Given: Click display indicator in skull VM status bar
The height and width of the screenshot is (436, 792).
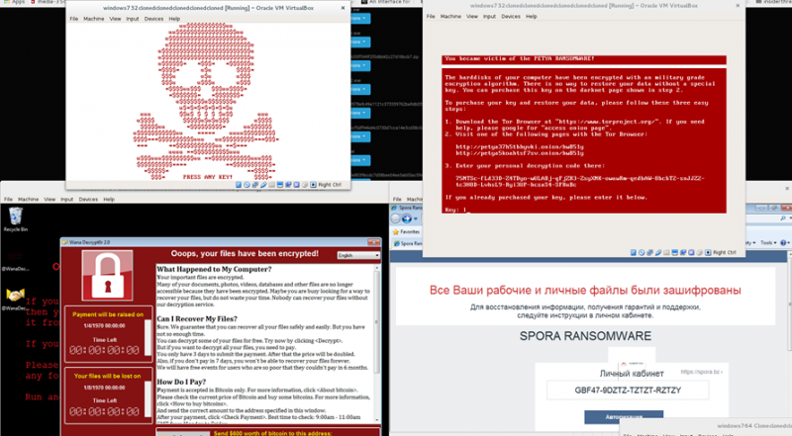Looking at the screenshot, I should tap(280, 185).
